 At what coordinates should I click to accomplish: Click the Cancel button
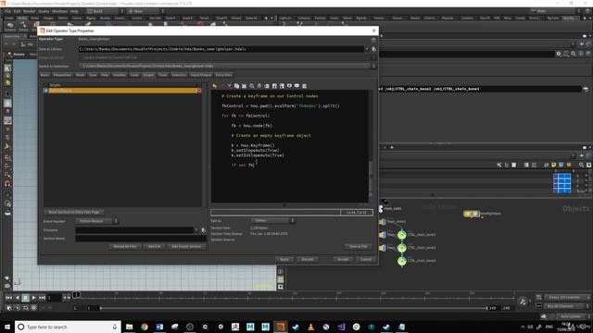coord(366,259)
